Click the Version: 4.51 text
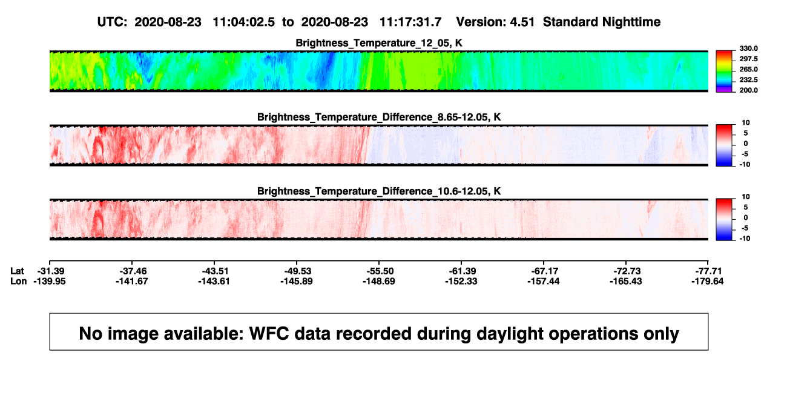 (x=496, y=22)
